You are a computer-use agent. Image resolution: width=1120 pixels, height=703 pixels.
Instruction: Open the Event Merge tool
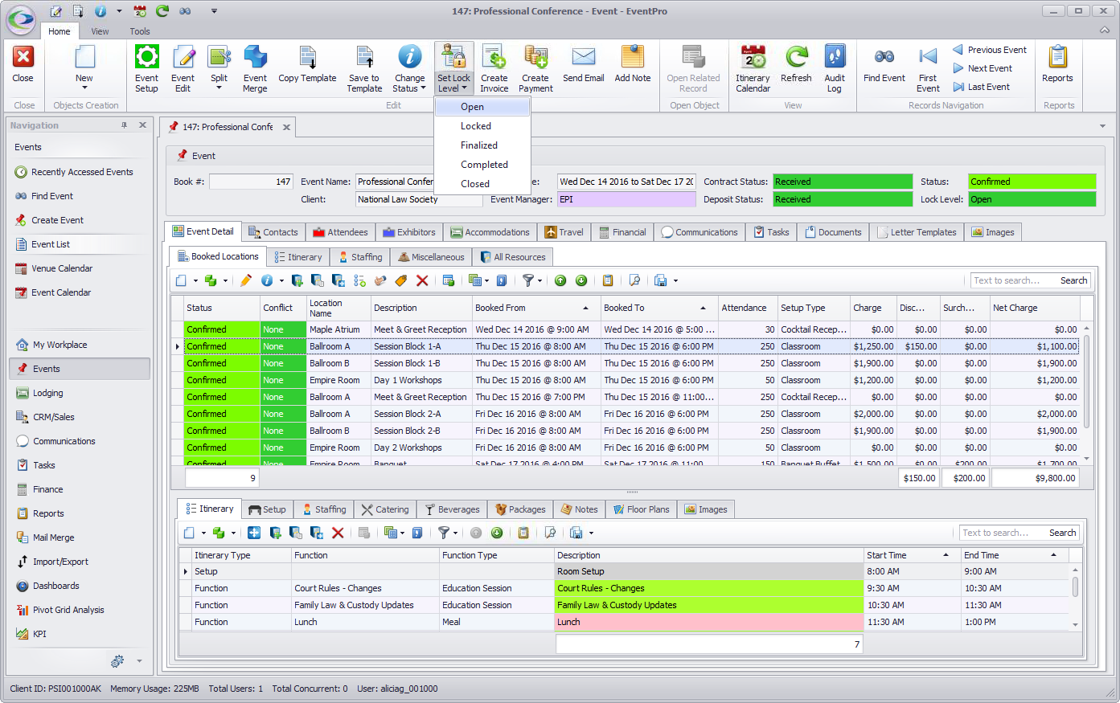[255, 69]
